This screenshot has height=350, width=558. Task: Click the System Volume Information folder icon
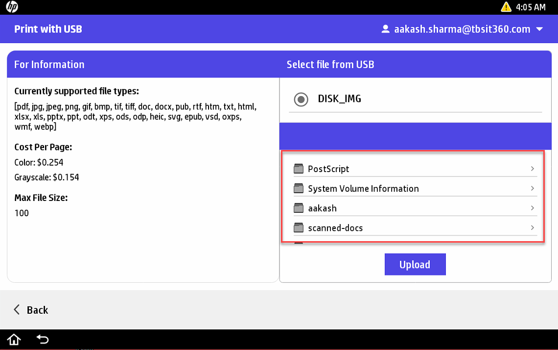pyautogui.click(x=299, y=189)
